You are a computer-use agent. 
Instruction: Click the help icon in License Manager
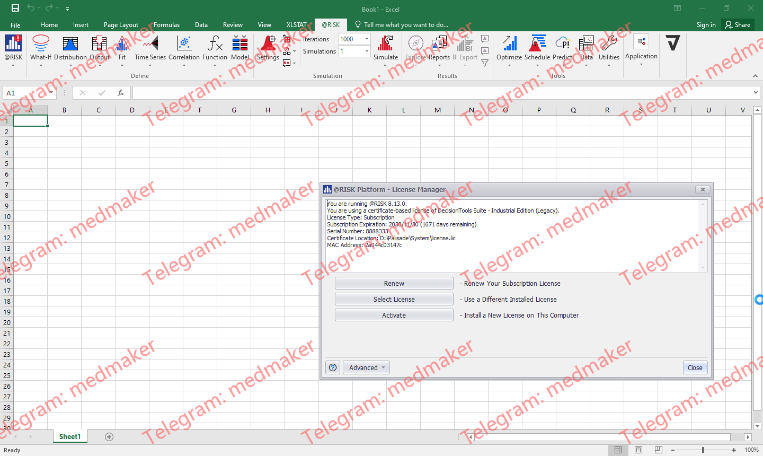333,367
